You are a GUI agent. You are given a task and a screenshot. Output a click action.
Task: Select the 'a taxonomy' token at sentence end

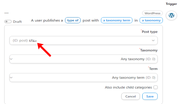(151, 20)
